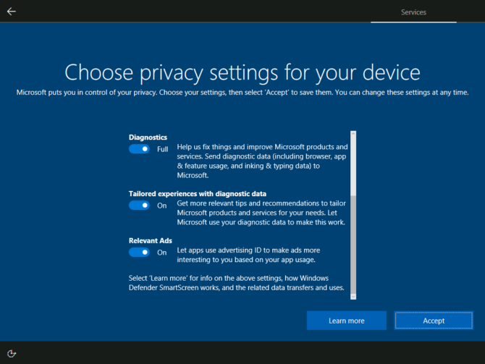Image resolution: width=485 pixels, height=364 pixels.
Task: Toggle the Diagnostics Full switch
Action: coord(139,149)
